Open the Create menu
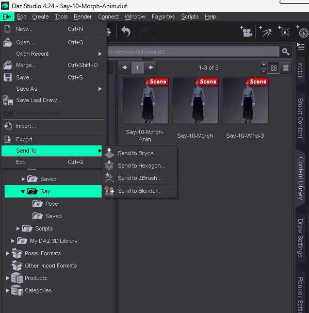 [40, 17]
